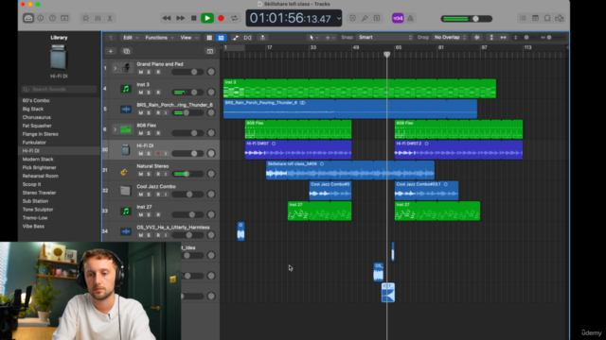Mute the Cool Jazz Combo track

[141, 195]
